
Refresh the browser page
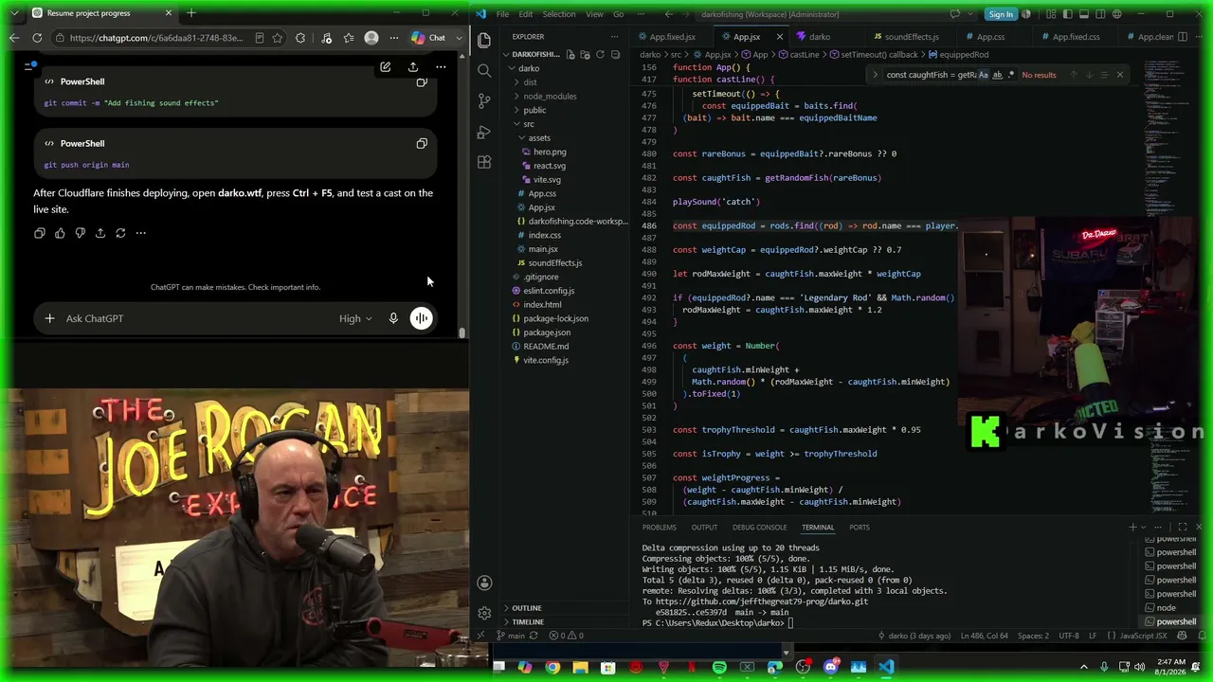click(x=37, y=38)
